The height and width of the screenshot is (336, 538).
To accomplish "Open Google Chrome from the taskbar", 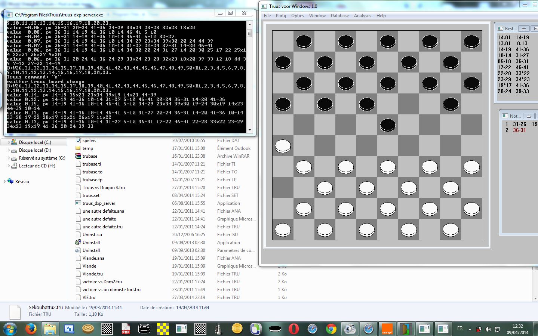I will pos(331,329).
